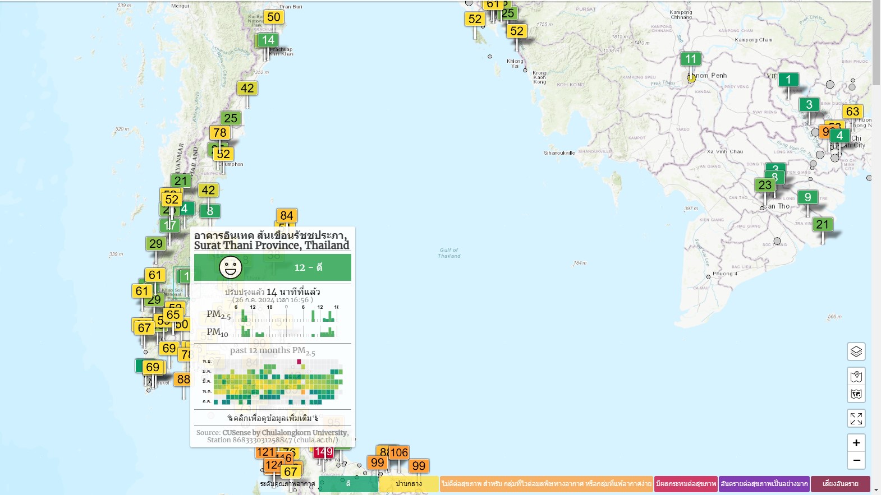The width and height of the screenshot is (881, 495).
Task: Click the yellow AQI marker showing 84
Action: (286, 215)
